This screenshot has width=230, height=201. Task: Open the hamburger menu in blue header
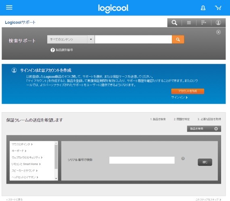[x=9, y=7]
